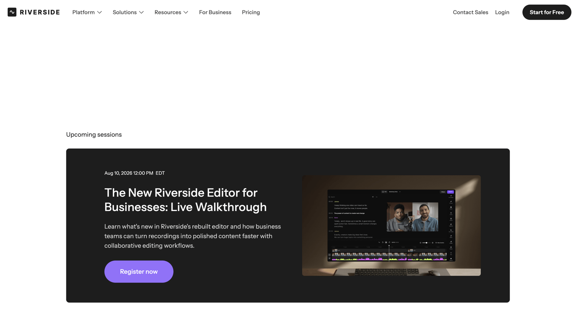Click Start for Free button
This screenshot has height=310, width=576.
[547, 12]
